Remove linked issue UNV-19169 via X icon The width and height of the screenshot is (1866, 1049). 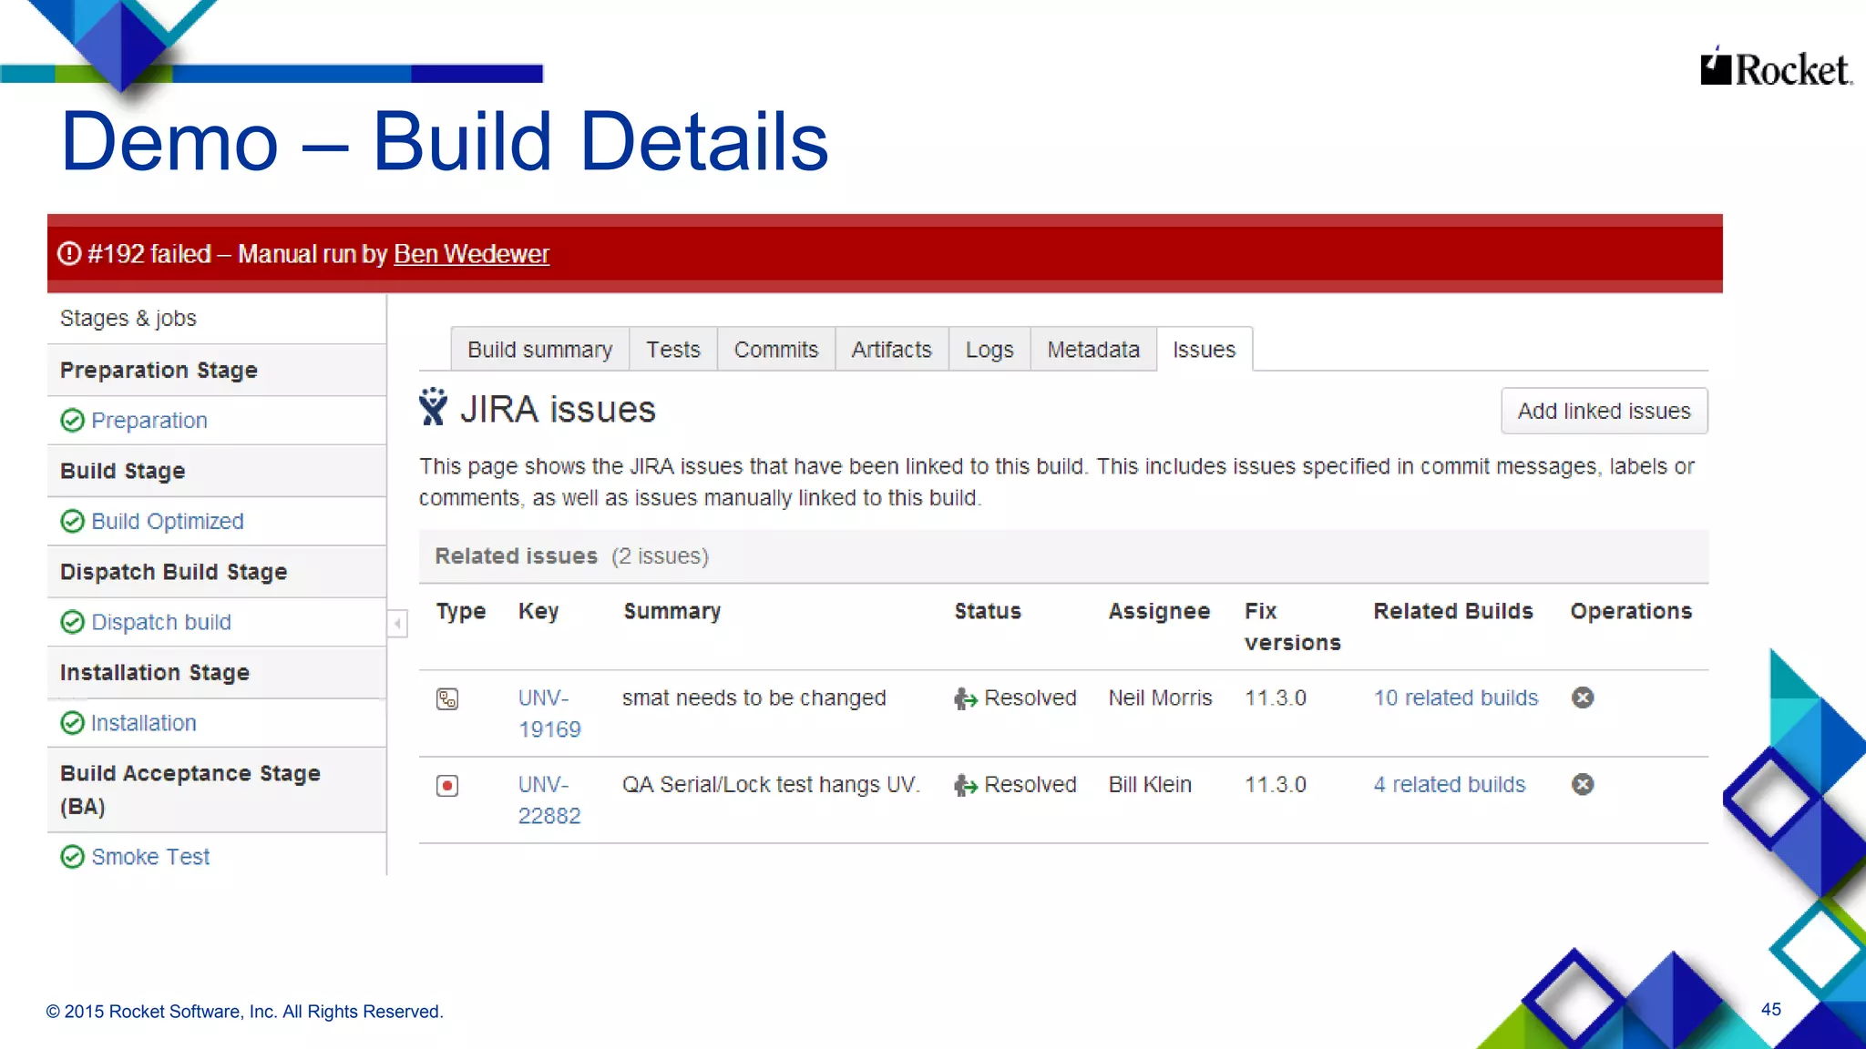pos(1583,698)
